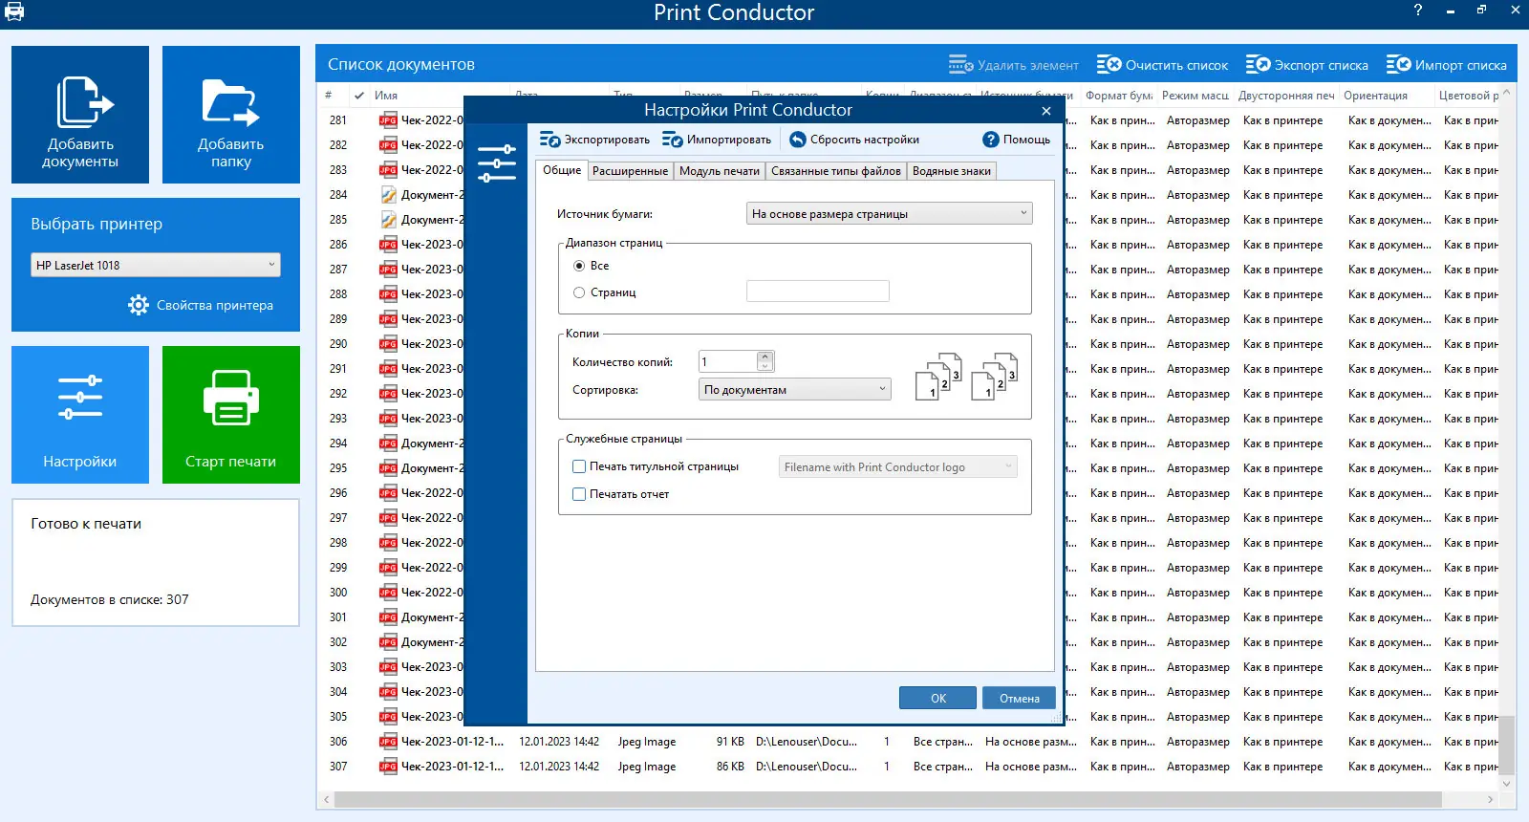Viewport: 1529px width, 822px height.
Task: Open the Help question mark icon in dialog
Action: tap(991, 140)
